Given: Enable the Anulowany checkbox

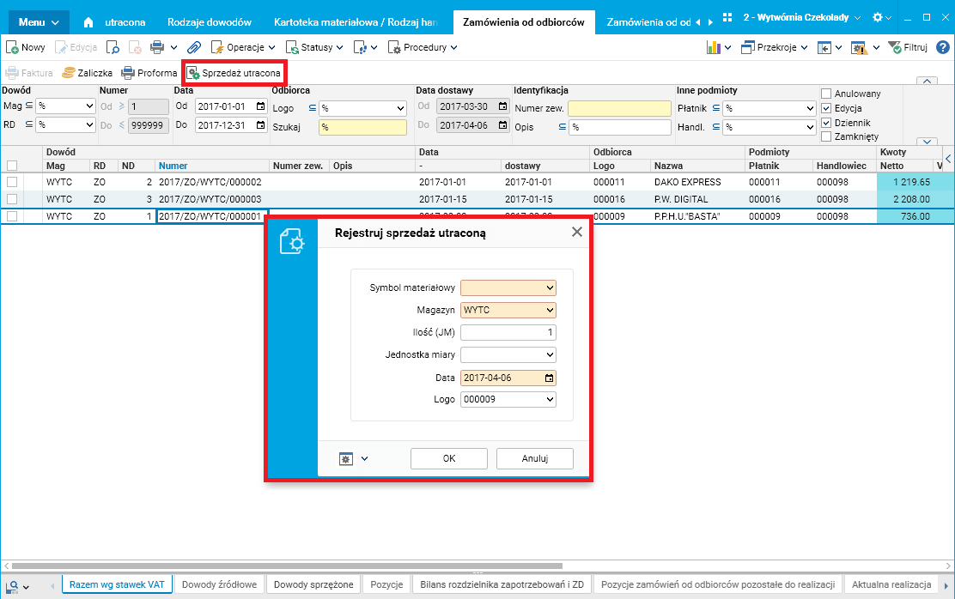Looking at the screenshot, I should (x=826, y=94).
